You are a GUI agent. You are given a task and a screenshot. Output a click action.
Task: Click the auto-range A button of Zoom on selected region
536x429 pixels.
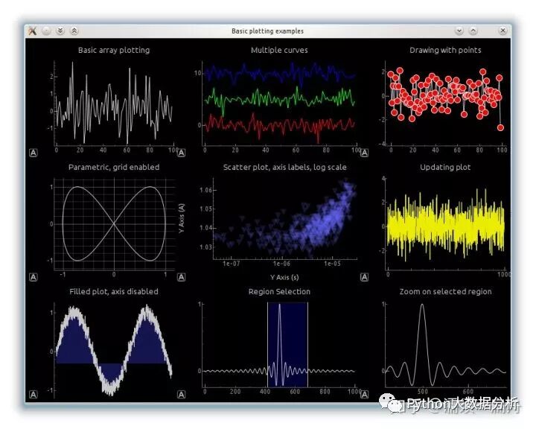coord(364,395)
